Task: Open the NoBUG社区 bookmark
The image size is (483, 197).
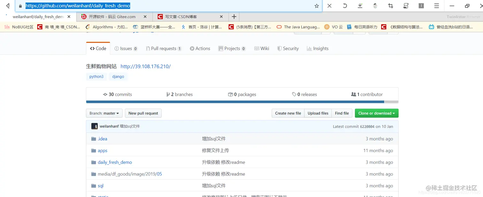Action: pos(19,27)
